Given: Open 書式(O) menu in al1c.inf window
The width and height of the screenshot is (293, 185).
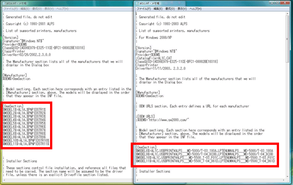Looking at the screenshot, I should (x=170, y=9).
